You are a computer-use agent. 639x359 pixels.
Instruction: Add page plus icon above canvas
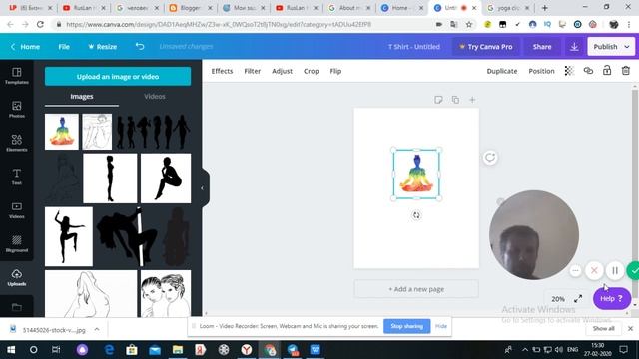(472, 100)
